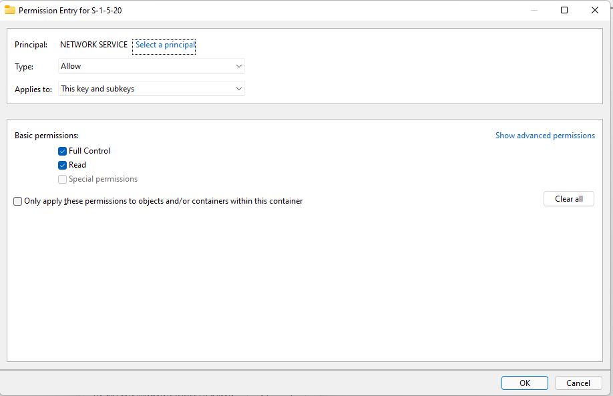The width and height of the screenshot is (613, 396).
Task: Maximize the Permission Entry window
Action: (564, 10)
